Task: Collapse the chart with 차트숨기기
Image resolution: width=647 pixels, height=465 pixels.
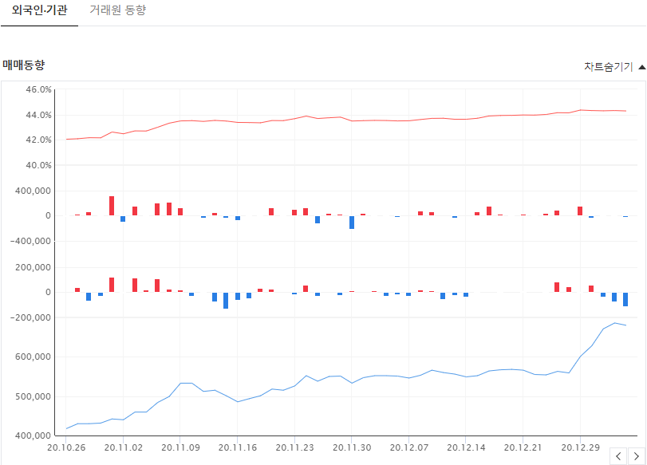Action: click(x=614, y=67)
